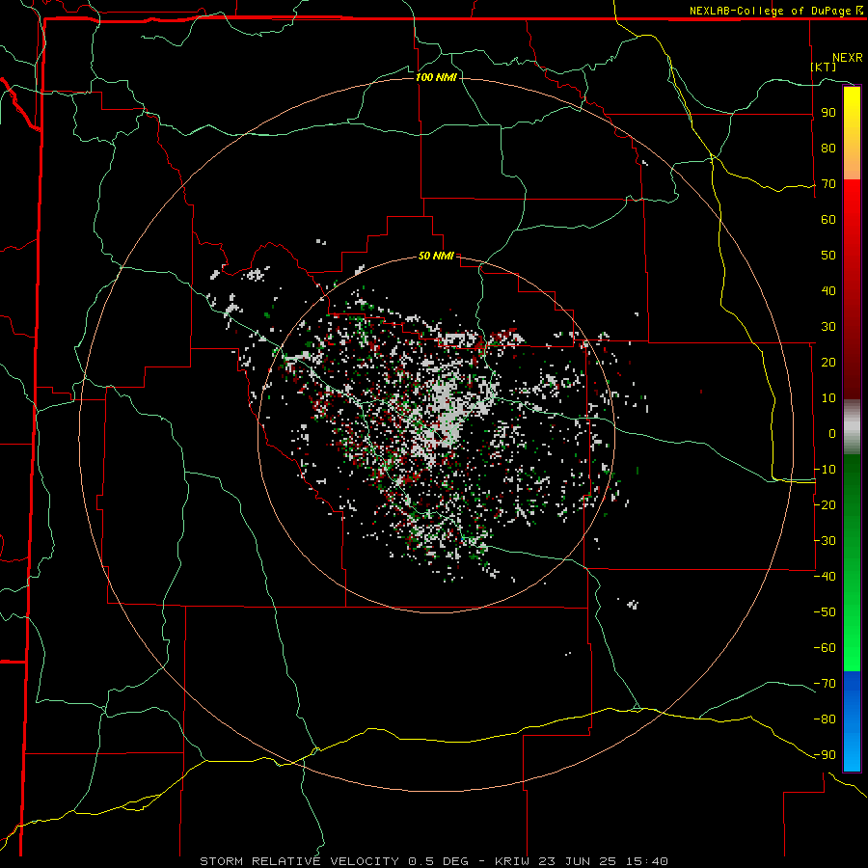Click the -80 scale label

pos(825,719)
